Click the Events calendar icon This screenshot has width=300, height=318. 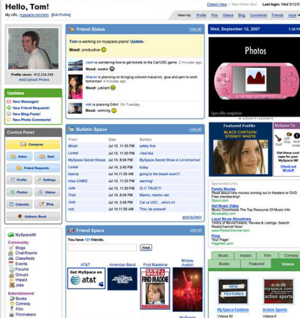11,264
